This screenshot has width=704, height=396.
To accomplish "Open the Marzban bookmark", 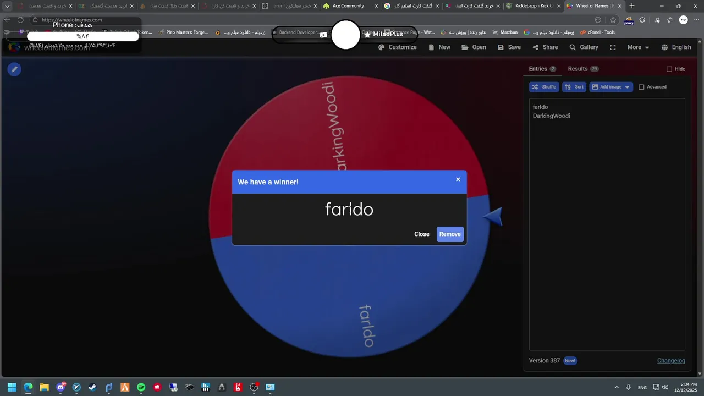I will pos(505,32).
